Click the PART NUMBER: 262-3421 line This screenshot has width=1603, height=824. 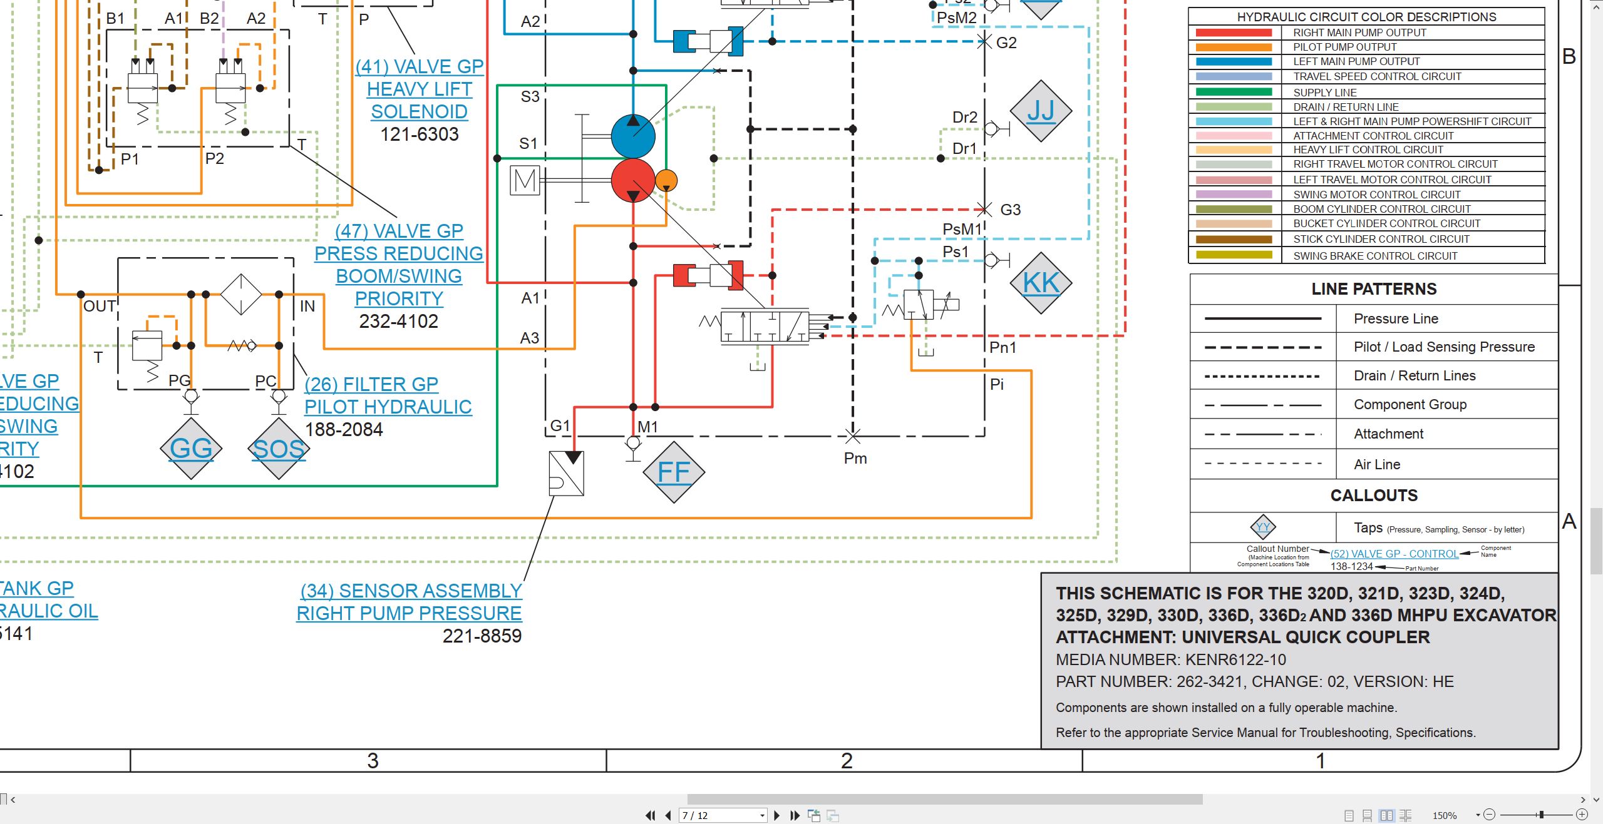pos(1255,681)
